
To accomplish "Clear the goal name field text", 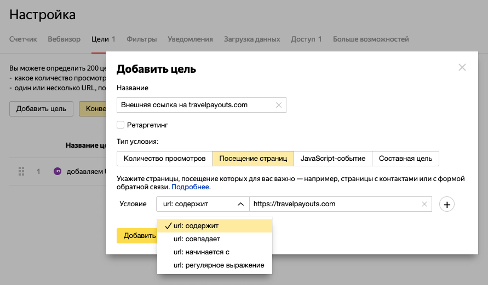I will click(278, 106).
